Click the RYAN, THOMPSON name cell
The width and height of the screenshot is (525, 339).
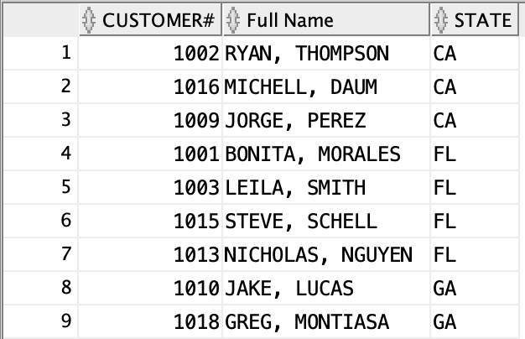pyautogui.click(x=307, y=54)
